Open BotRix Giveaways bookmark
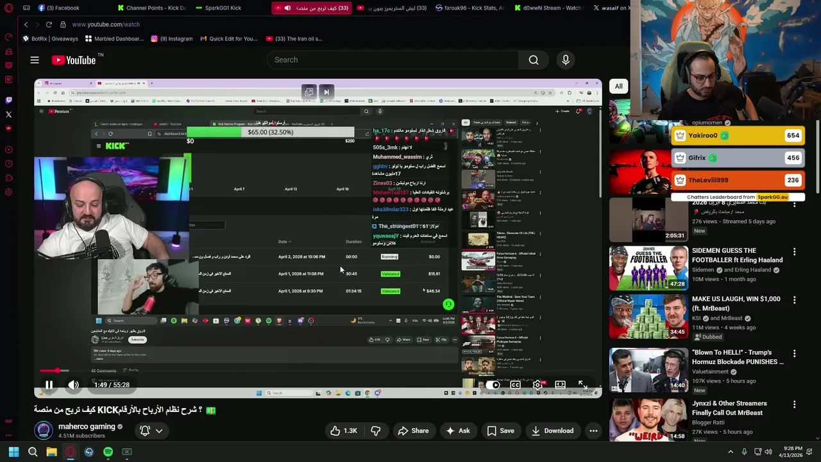The width and height of the screenshot is (821, 462). coord(50,38)
